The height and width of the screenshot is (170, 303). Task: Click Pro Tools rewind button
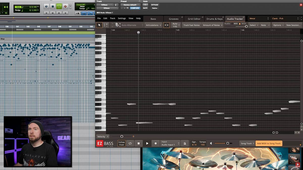coord(53,13)
